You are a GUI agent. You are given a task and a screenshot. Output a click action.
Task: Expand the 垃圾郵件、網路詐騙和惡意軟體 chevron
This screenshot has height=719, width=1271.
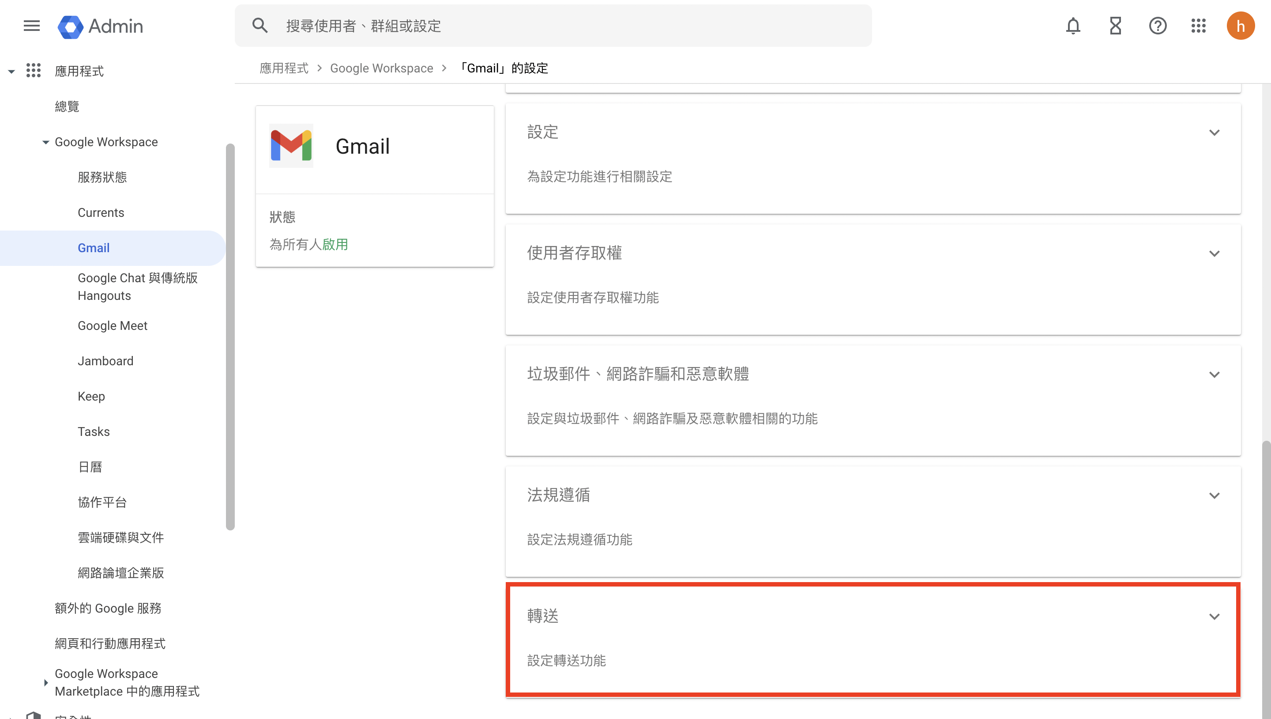[1214, 375]
